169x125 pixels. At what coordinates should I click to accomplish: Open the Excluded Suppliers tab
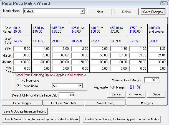(63, 103)
